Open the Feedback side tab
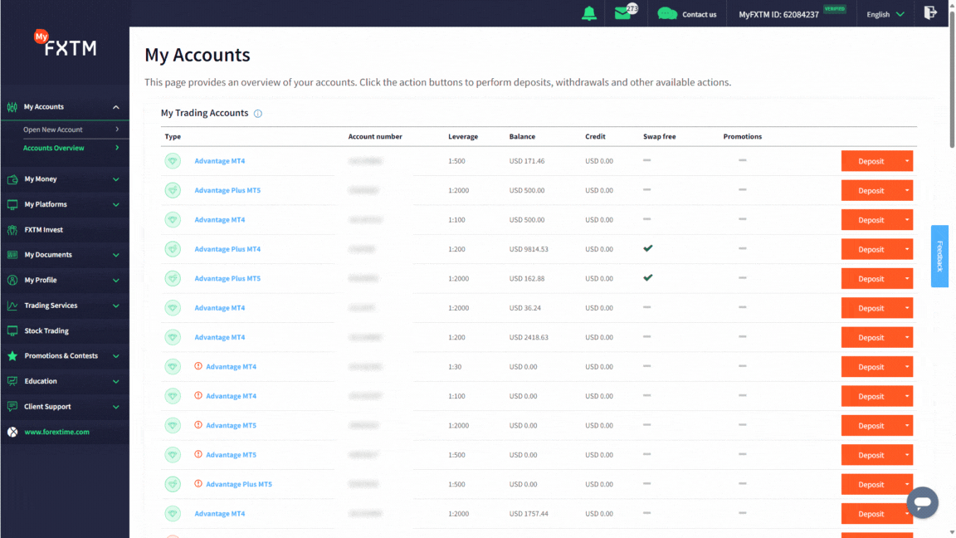This screenshot has width=956, height=538. coord(939,257)
